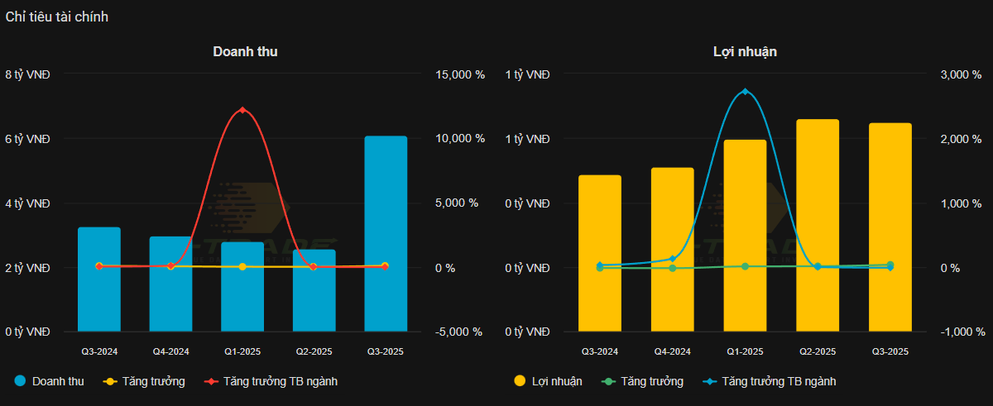This screenshot has height=406, width=993.
Task: Click the Doanh thu chart title
Action: [x=245, y=51]
